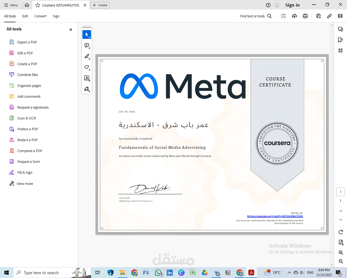Select the Coursera 9Z7UA9NUTS9 document tab
Viewport: 347px width, 278px height.
click(61, 5)
